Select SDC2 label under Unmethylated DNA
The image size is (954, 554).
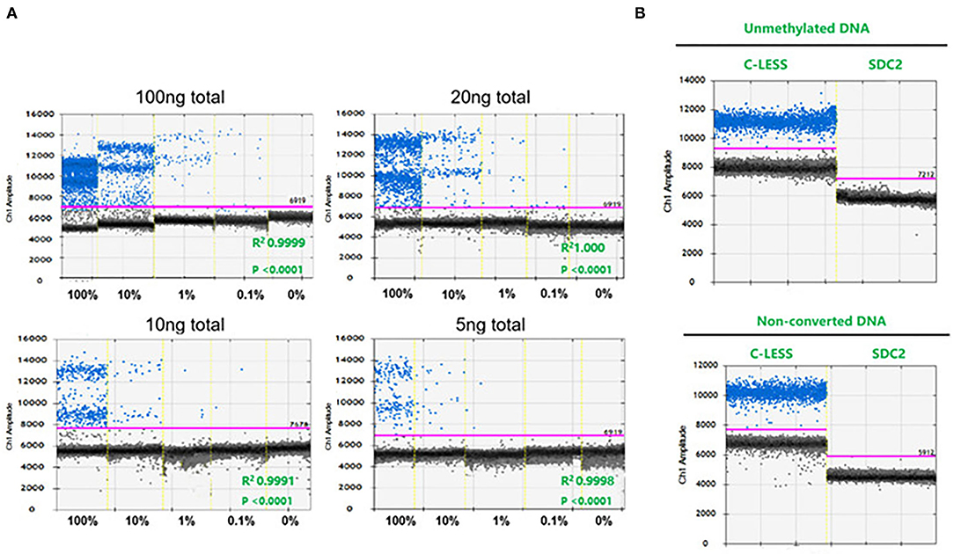885,64
